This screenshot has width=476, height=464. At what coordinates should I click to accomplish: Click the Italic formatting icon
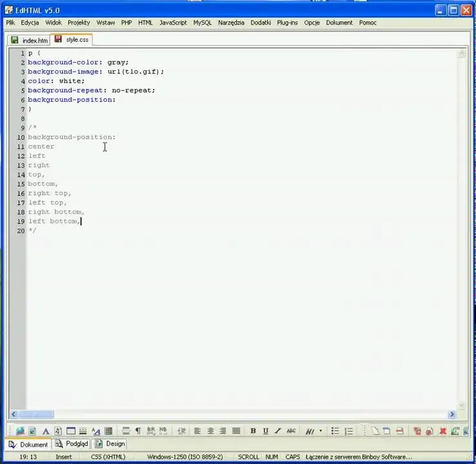(x=277, y=430)
